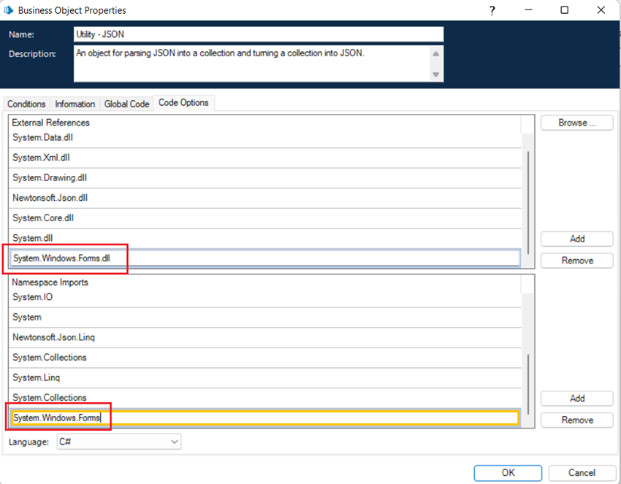Viewport: 621px width, 484px height.
Task: Minimize the Business Object Properties window
Action: 528,10
